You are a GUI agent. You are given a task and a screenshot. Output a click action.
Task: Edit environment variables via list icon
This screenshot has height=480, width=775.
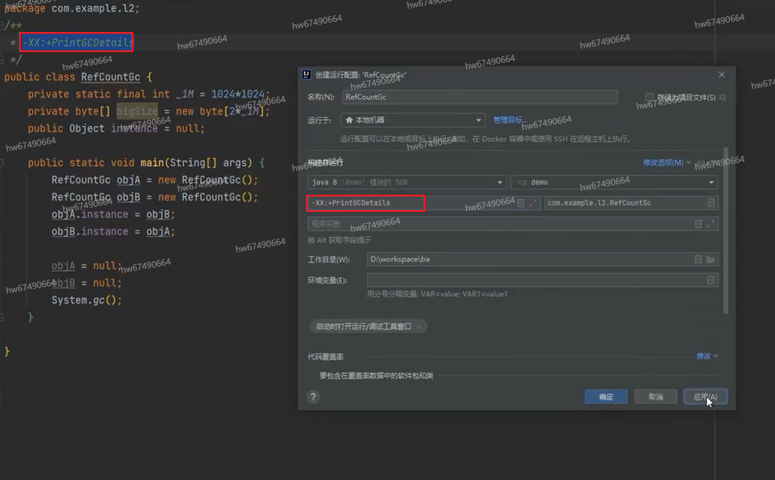pyautogui.click(x=711, y=280)
